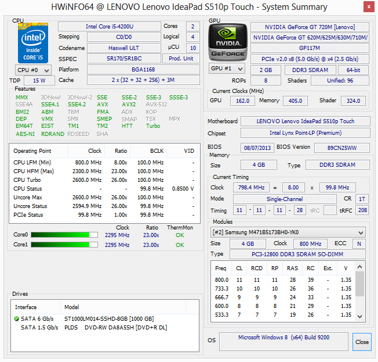Click the Turbo feature label
The height and width of the screenshot is (362, 378).
153,126
